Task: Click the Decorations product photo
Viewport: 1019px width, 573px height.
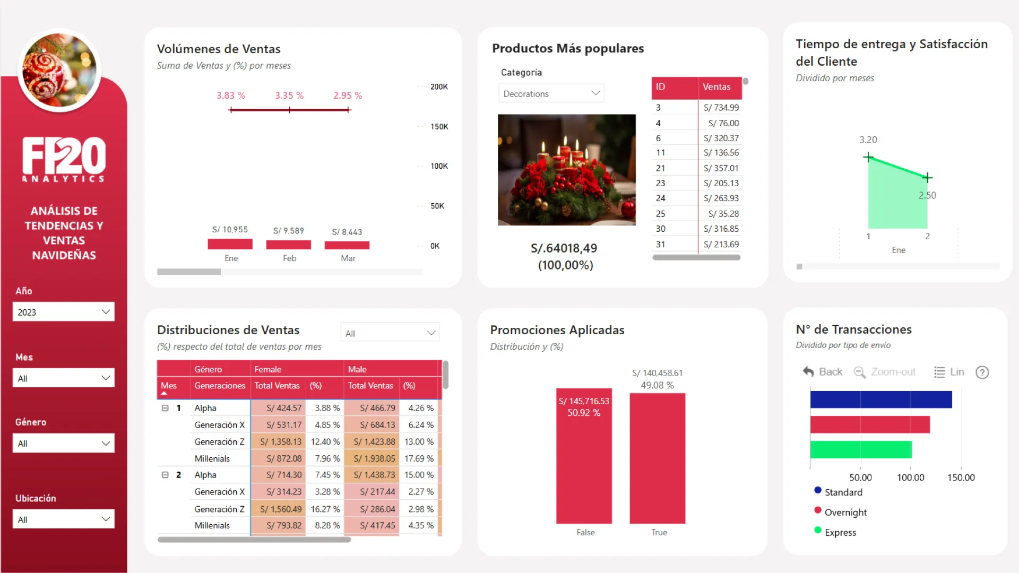Action: (x=567, y=170)
